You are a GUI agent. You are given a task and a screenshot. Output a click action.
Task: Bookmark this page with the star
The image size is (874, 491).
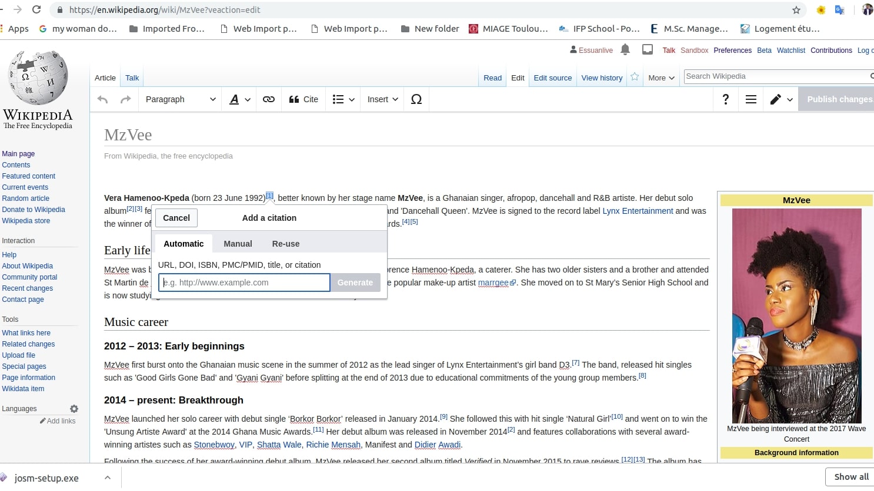point(796,10)
